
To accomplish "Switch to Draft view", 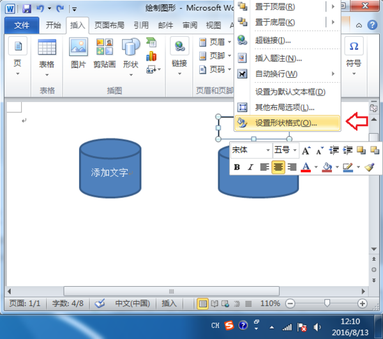I will [248, 304].
